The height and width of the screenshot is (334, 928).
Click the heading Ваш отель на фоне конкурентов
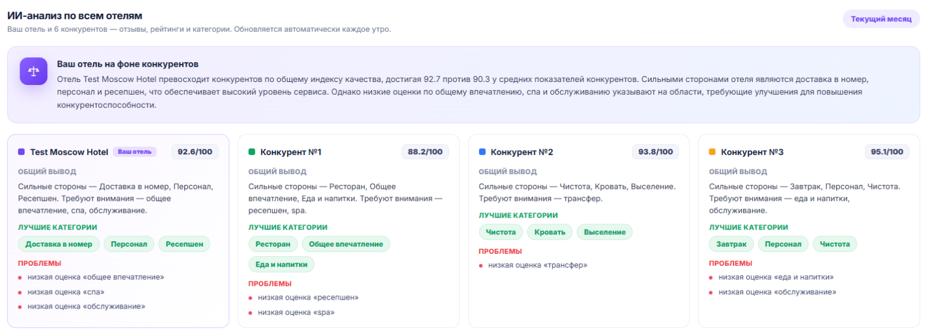pyautogui.click(x=128, y=64)
